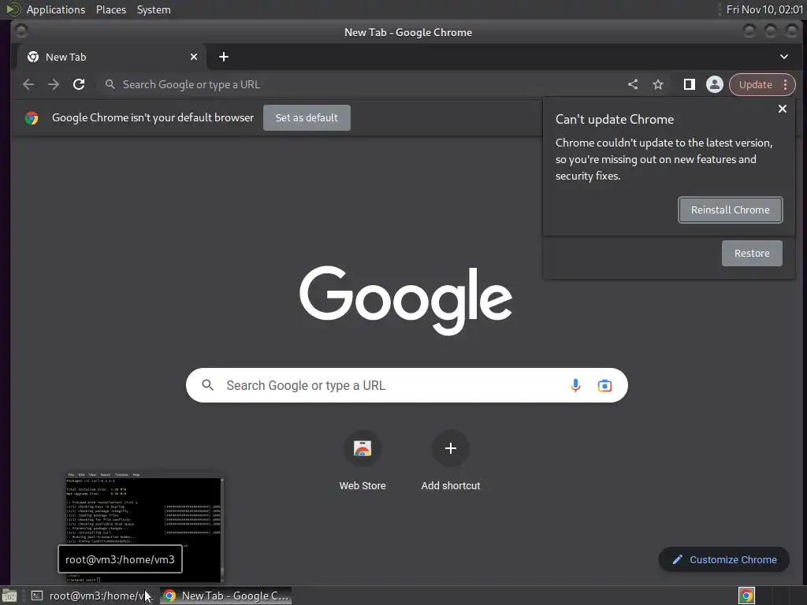Select New Tab - Google Chrome taskbar entry
This screenshot has height=605, width=807.
(x=226, y=596)
